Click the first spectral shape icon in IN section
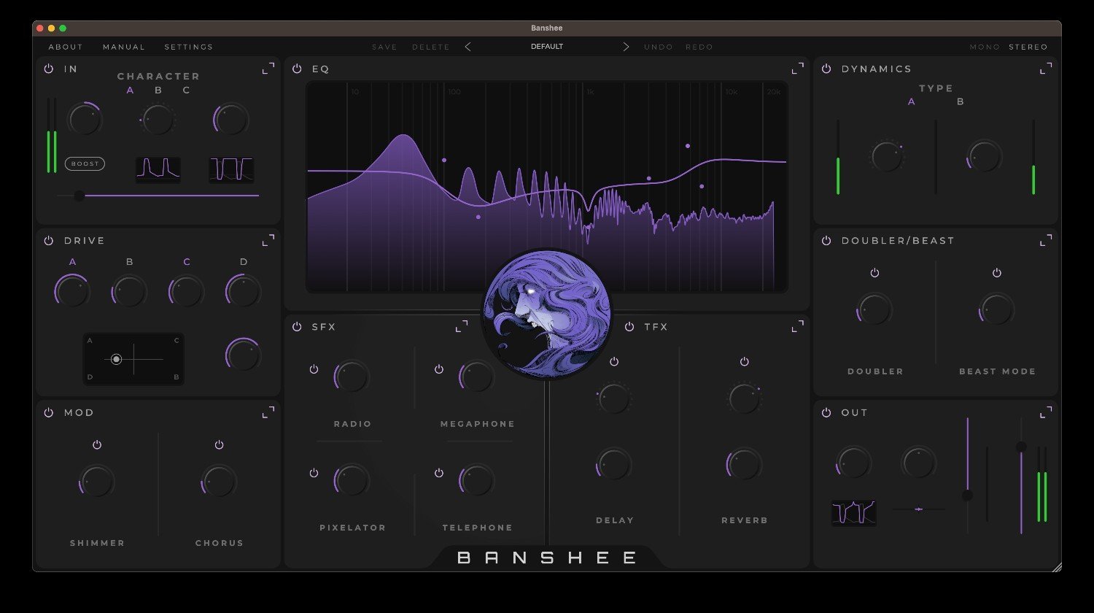Screen dimensions: 1094x613 [x=158, y=168]
